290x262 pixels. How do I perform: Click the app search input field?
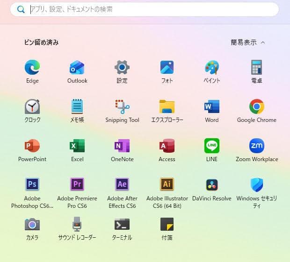pos(145,9)
